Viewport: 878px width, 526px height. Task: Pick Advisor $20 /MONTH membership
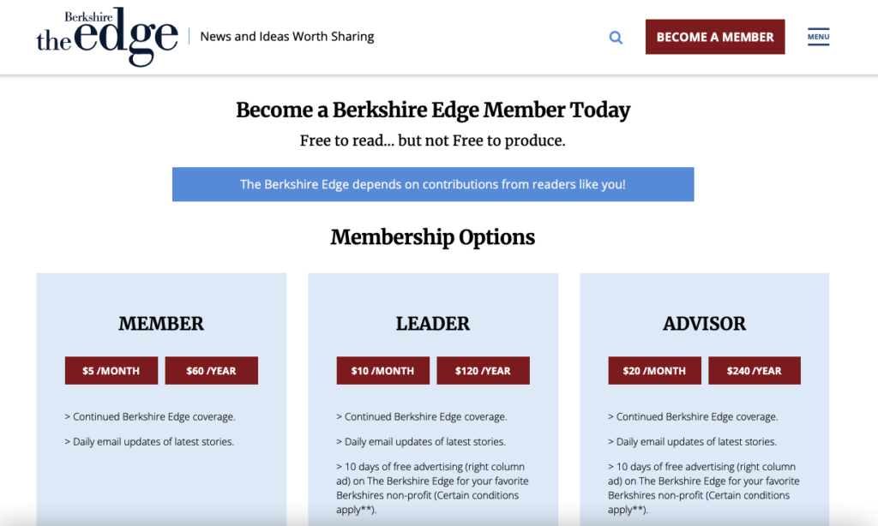click(x=654, y=370)
